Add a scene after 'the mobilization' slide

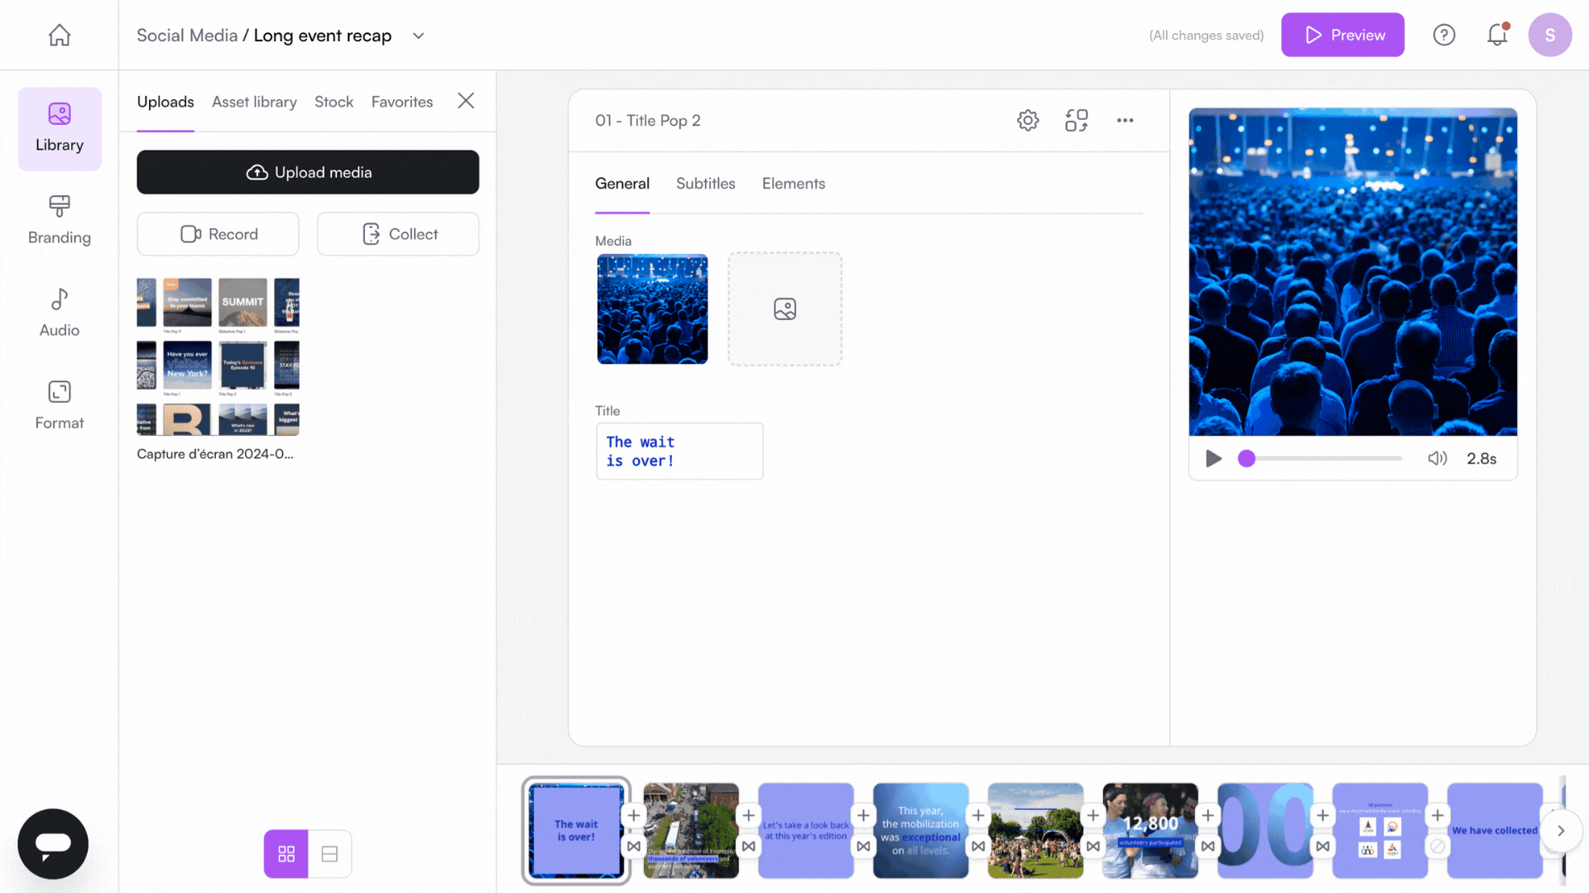pos(978,815)
